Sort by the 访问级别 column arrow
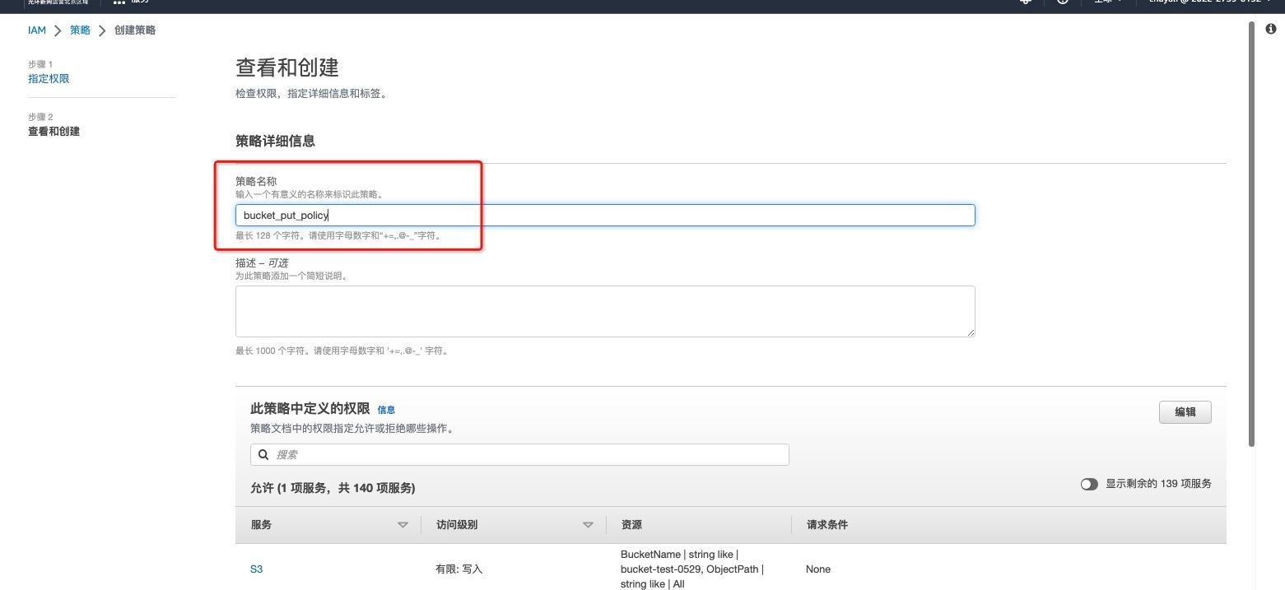The image size is (1285, 590). click(x=588, y=525)
